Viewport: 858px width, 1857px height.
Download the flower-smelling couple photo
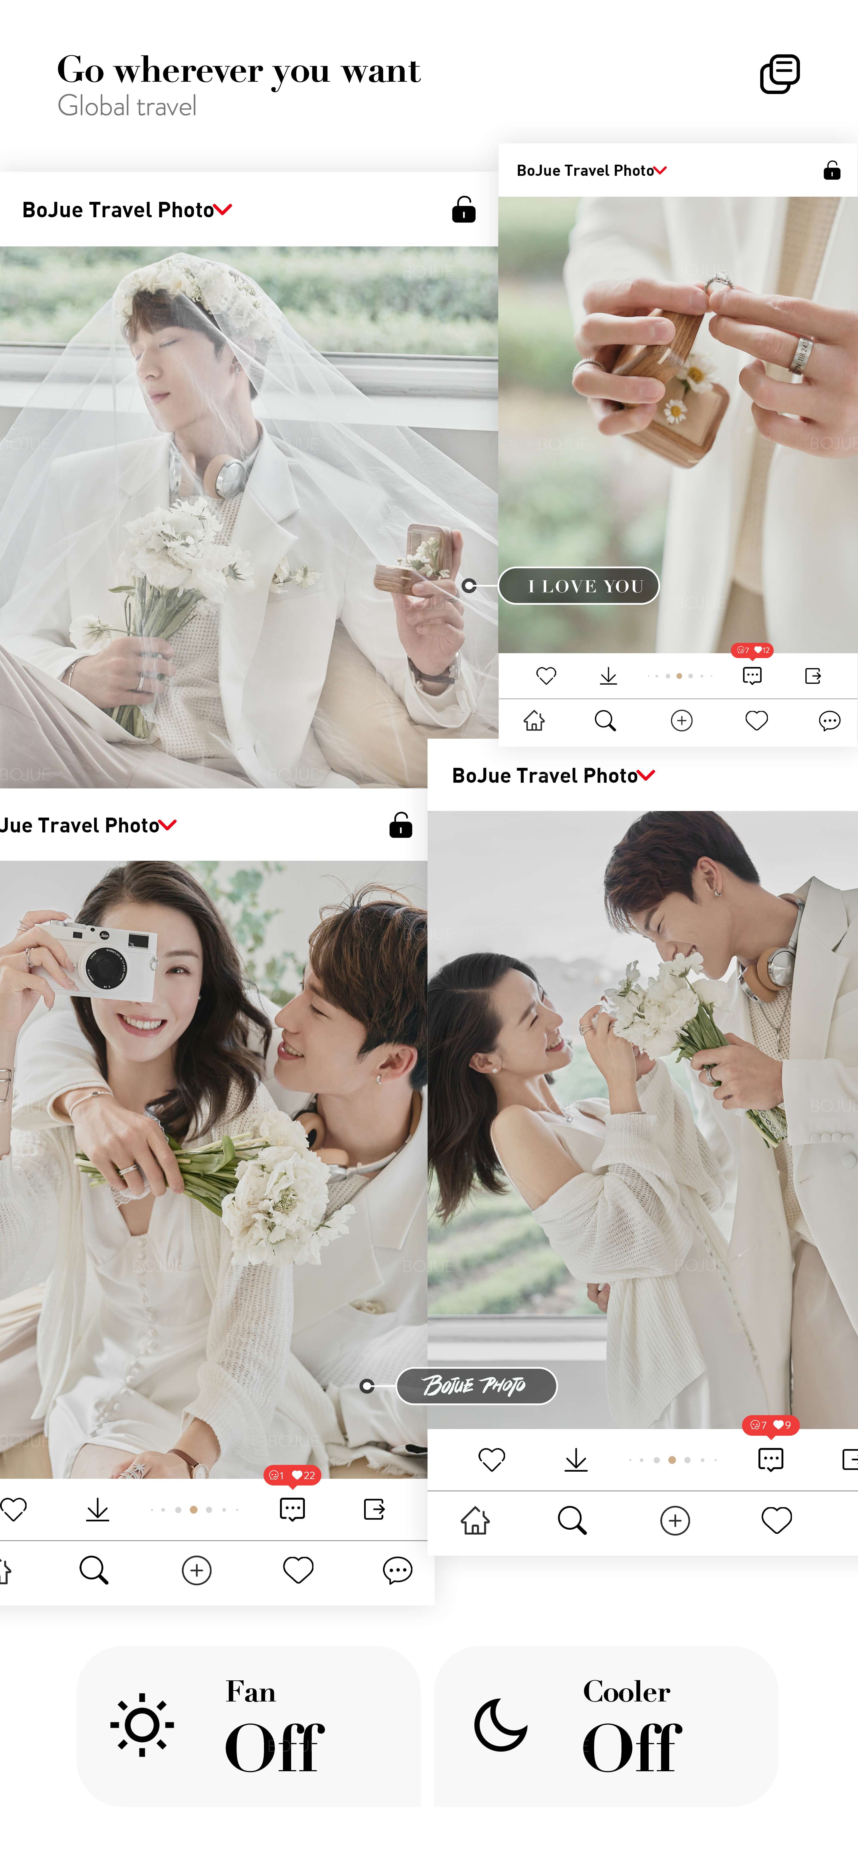(576, 1460)
